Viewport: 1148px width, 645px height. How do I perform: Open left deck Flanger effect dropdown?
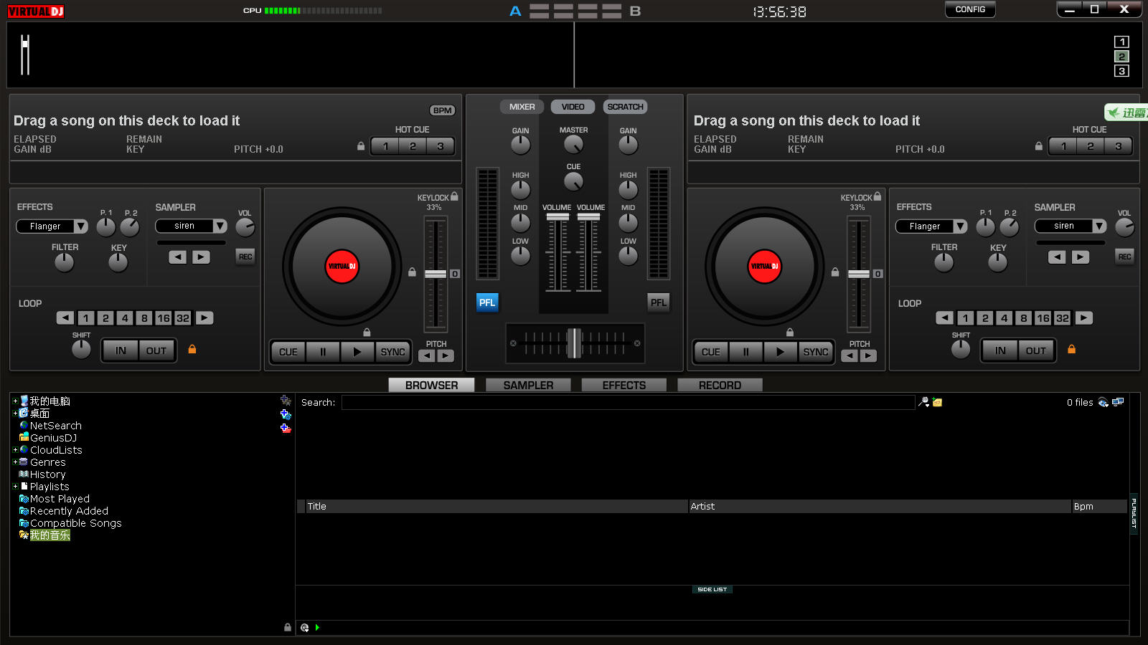pyautogui.click(x=81, y=226)
